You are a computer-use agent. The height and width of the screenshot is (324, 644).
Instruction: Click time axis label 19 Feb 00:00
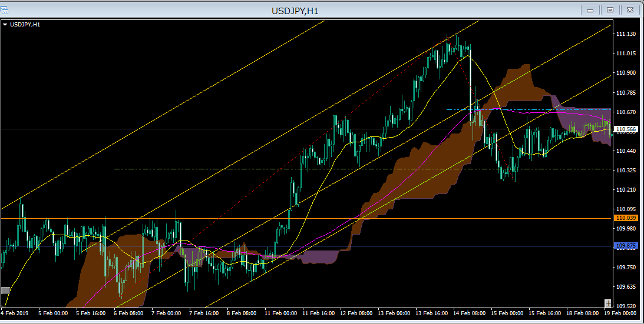click(620, 313)
